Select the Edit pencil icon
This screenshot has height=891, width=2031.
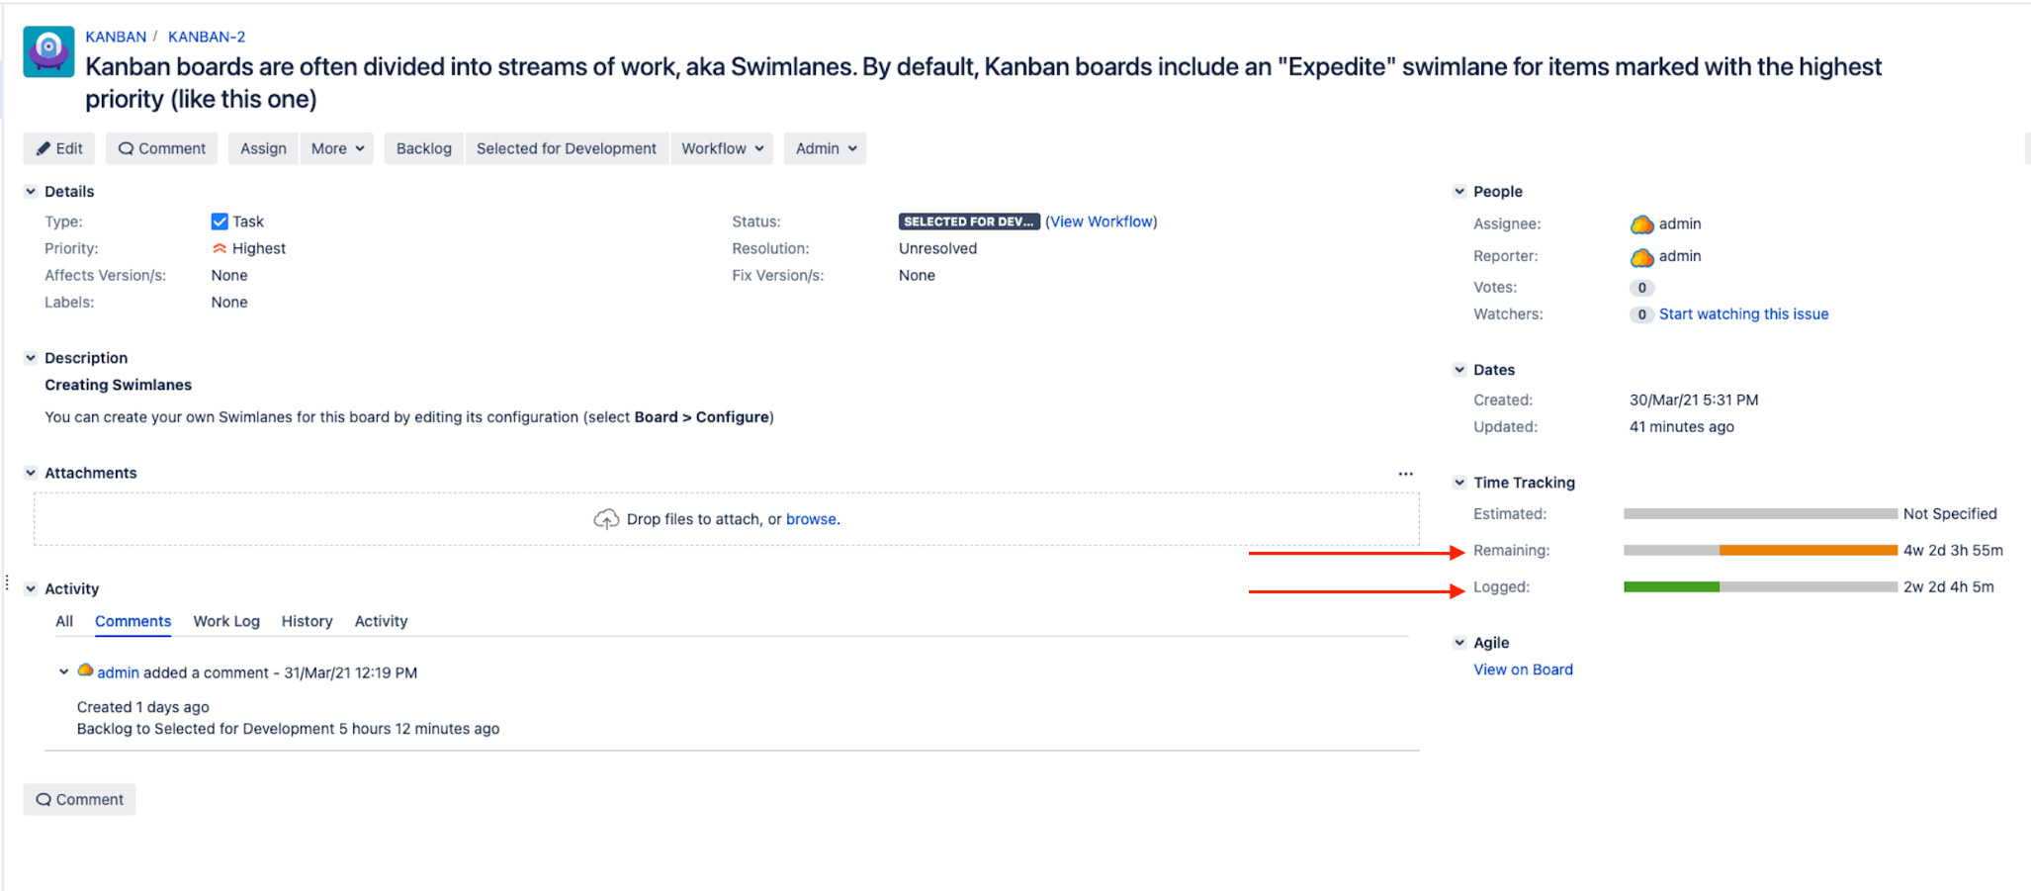[43, 148]
